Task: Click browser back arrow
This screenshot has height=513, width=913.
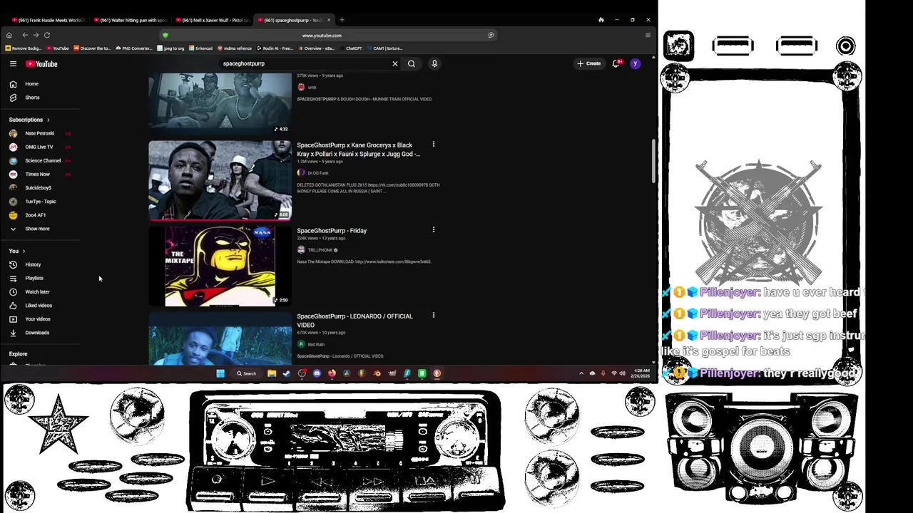Action: point(25,35)
